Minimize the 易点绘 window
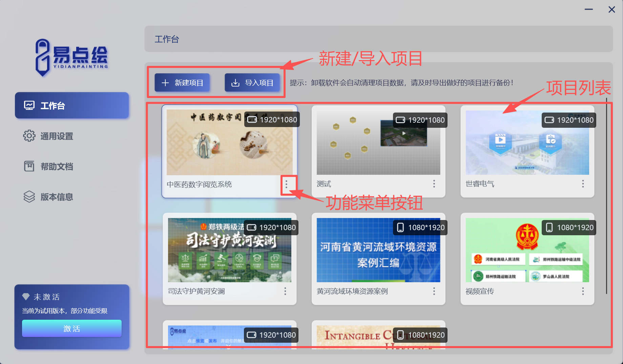The image size is (623, 364). coord(589,9)
